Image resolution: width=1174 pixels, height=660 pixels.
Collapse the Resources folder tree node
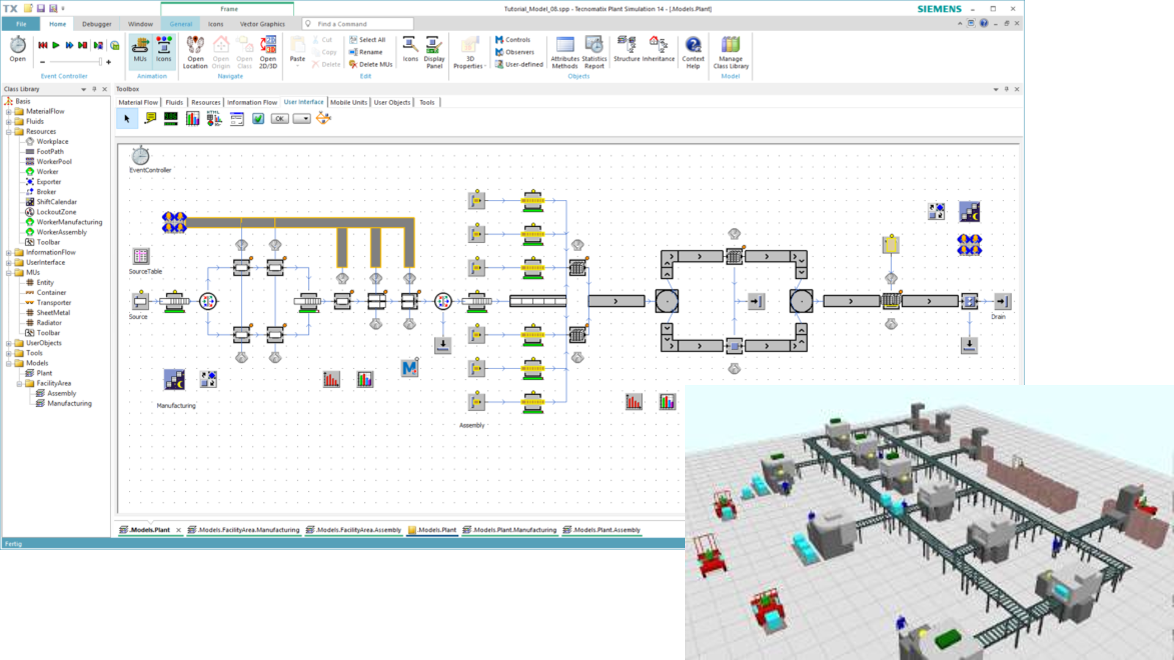pos(9,131)
